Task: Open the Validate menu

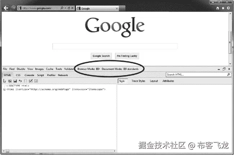Action: (x=69, y=69)
